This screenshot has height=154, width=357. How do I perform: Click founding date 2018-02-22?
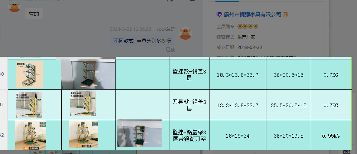[250, 47]
